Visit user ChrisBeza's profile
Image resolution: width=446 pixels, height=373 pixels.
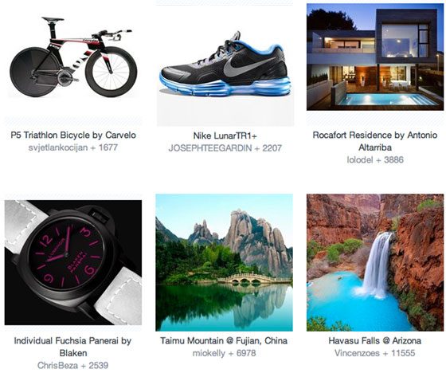click(x=57, y=365)
